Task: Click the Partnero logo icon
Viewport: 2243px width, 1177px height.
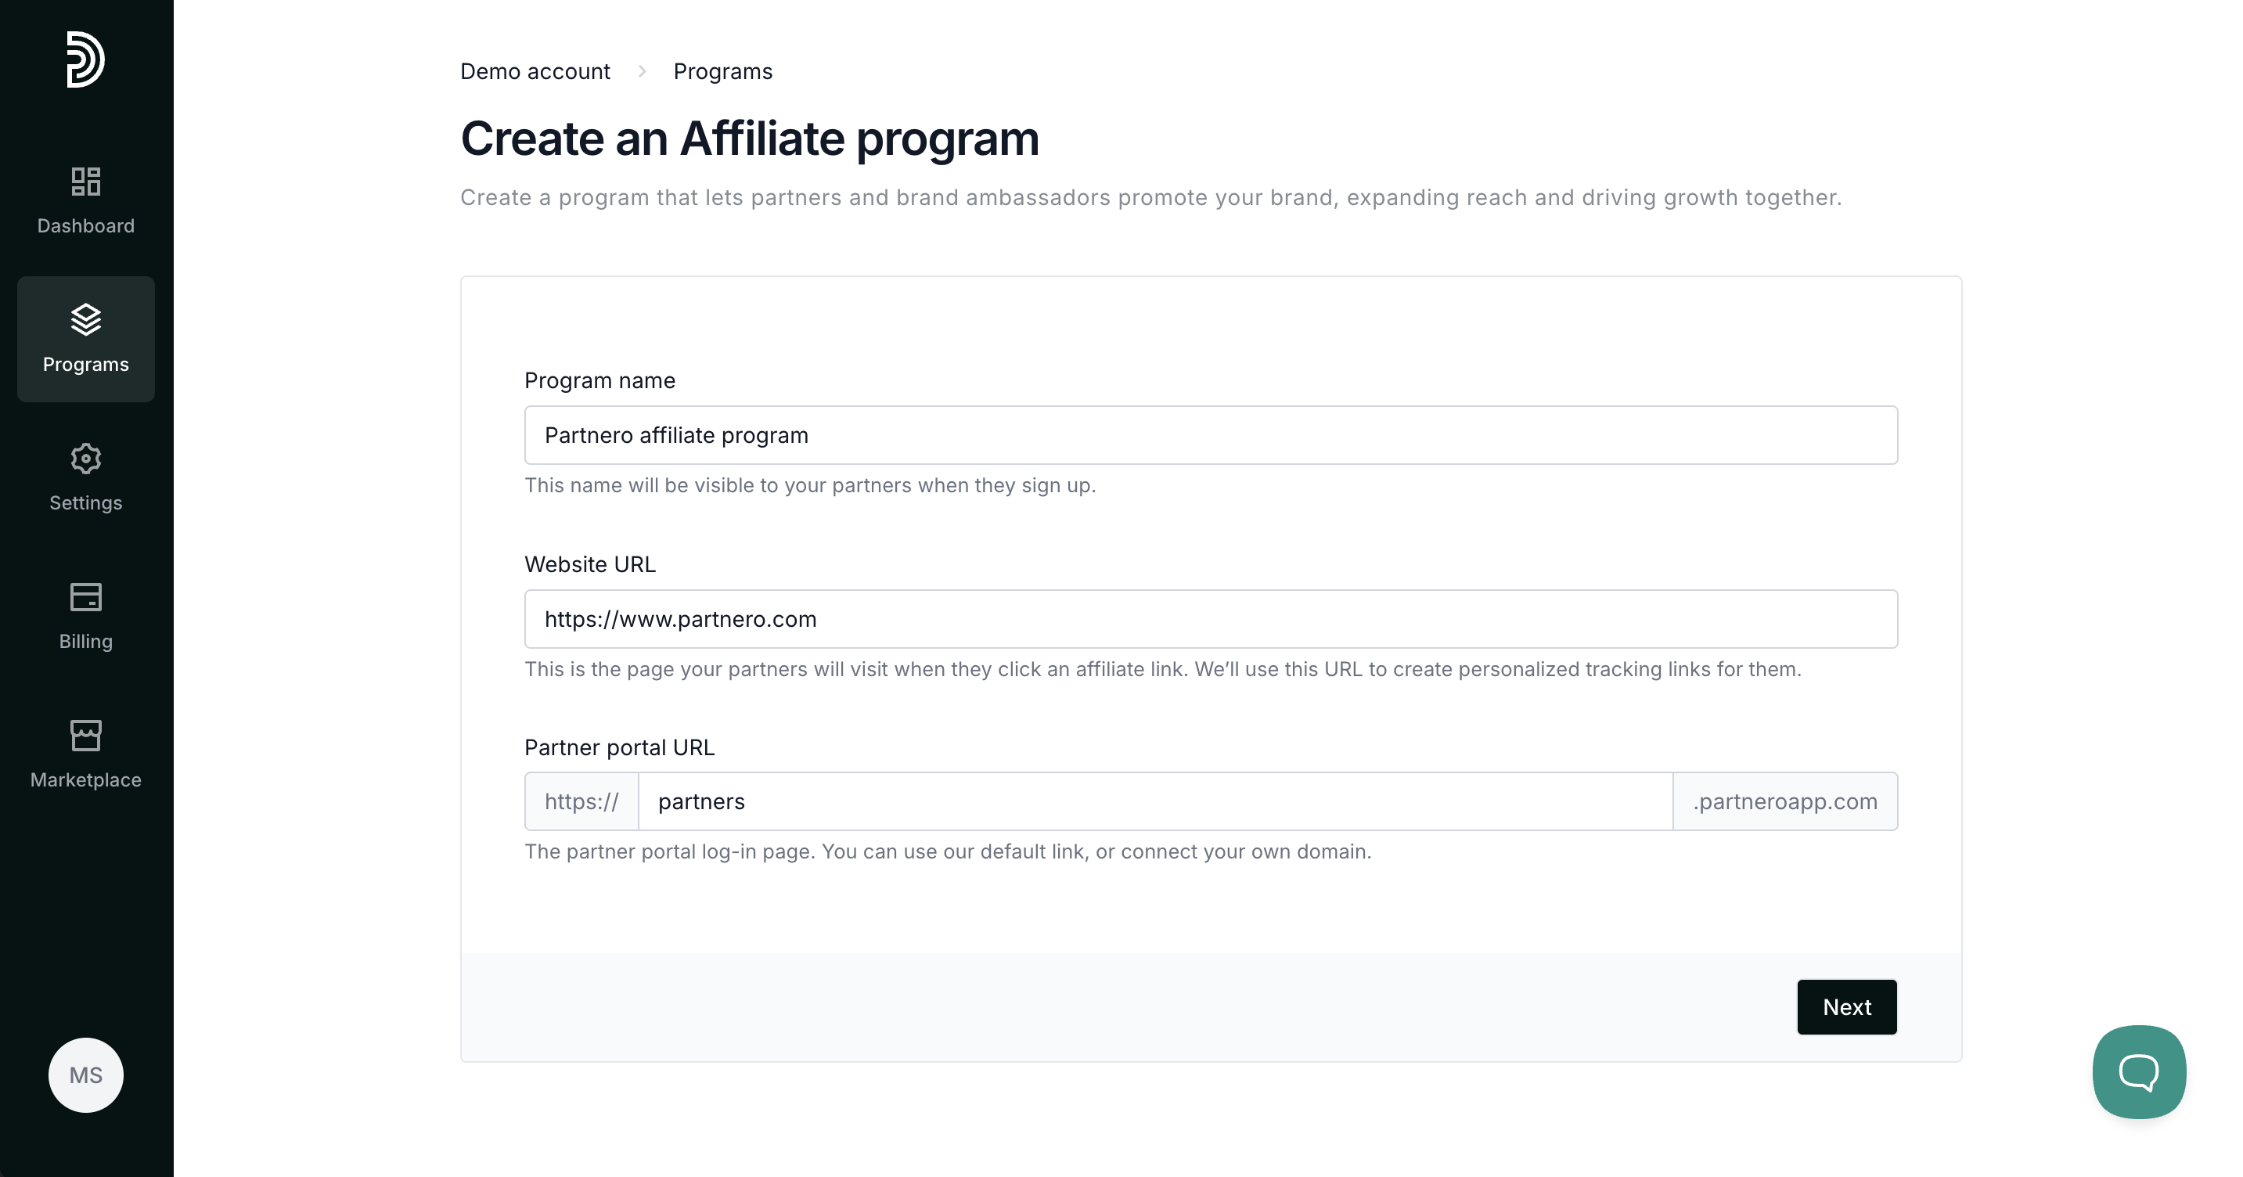Action: tap(85, 59)
